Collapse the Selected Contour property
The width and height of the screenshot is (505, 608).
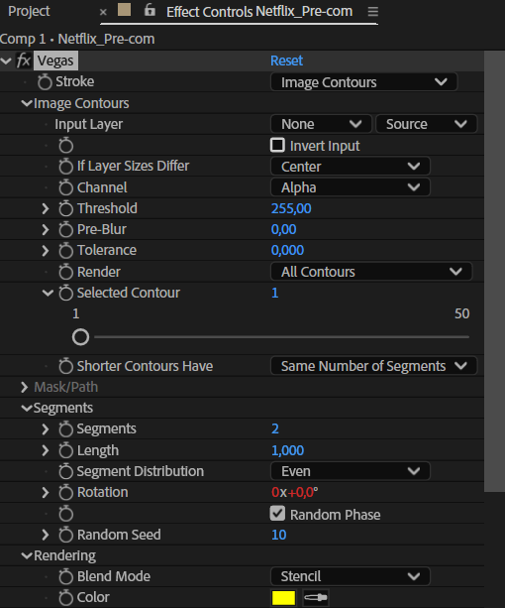point(48,293)
